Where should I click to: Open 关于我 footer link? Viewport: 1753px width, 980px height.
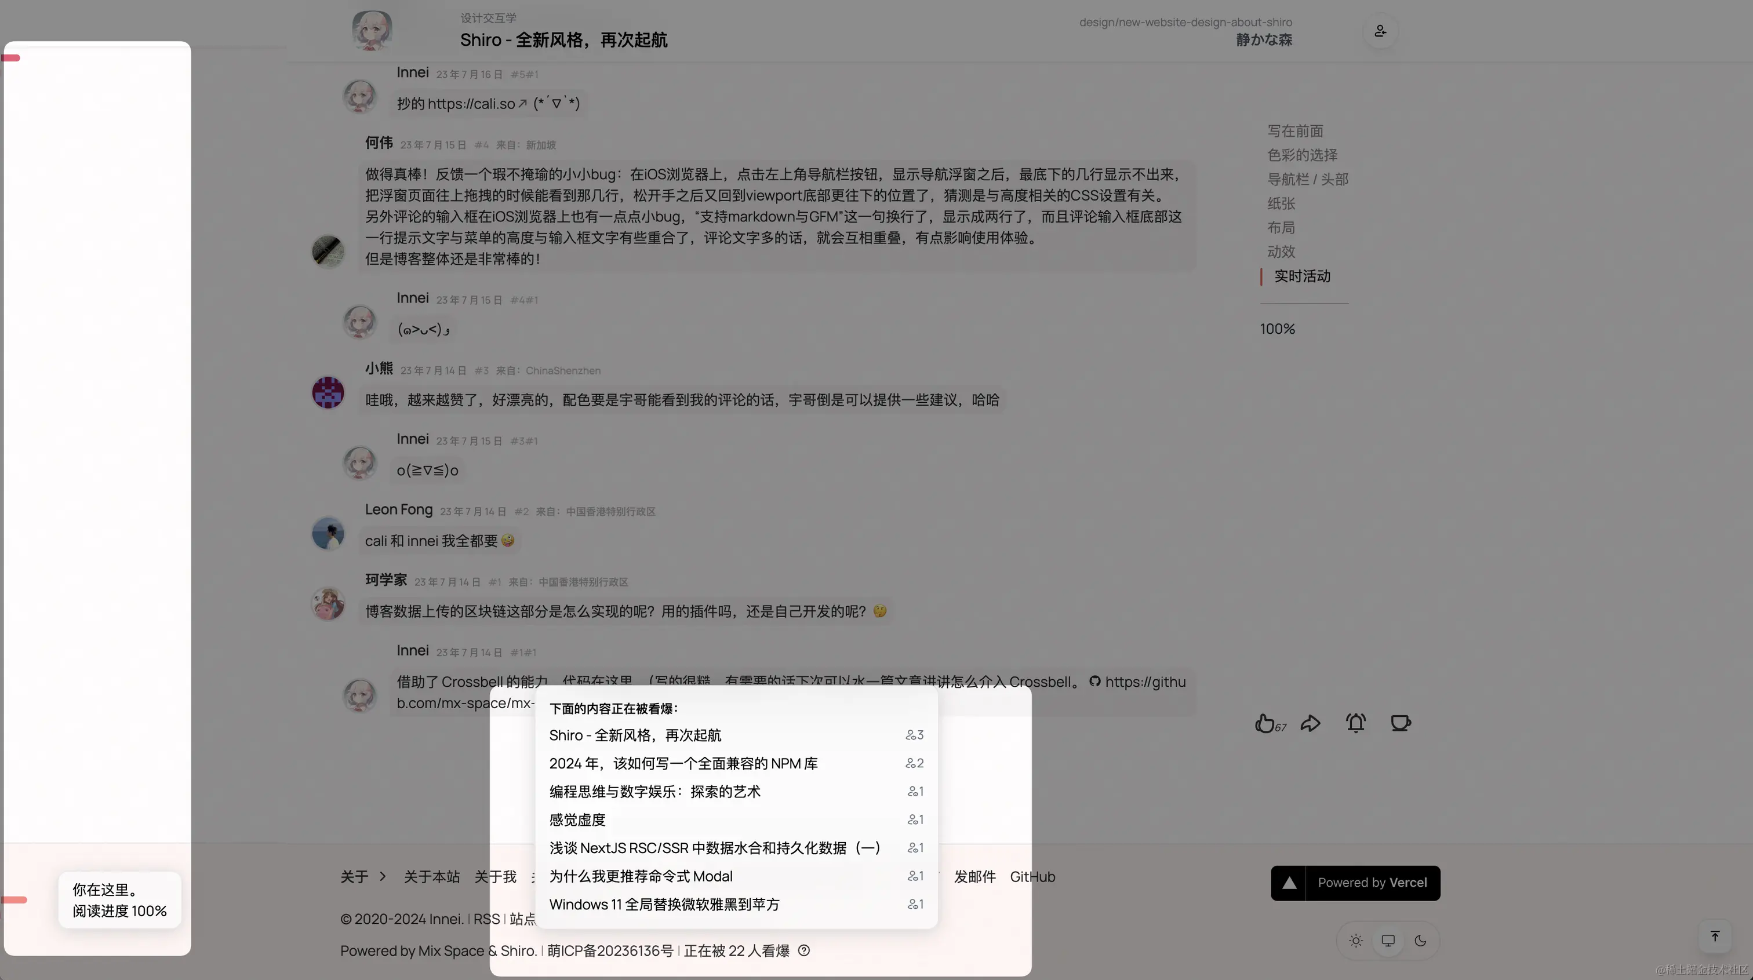point(494,877)
